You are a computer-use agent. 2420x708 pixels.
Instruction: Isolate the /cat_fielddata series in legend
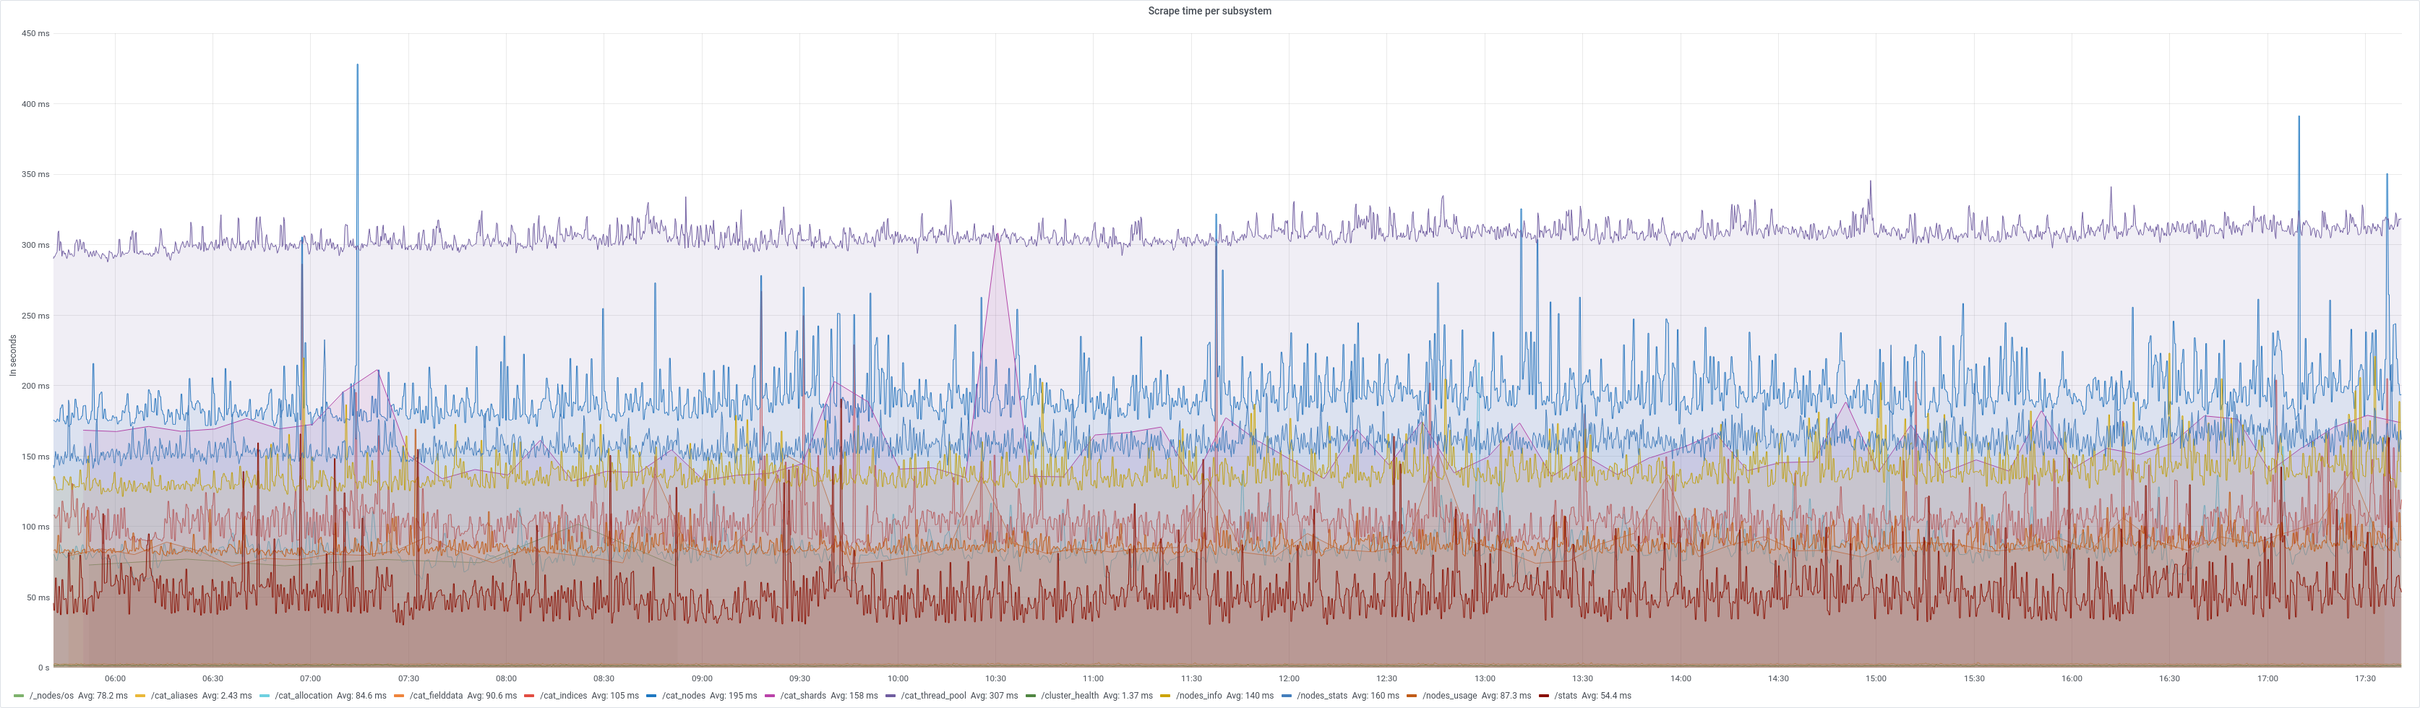click(436, 696)
